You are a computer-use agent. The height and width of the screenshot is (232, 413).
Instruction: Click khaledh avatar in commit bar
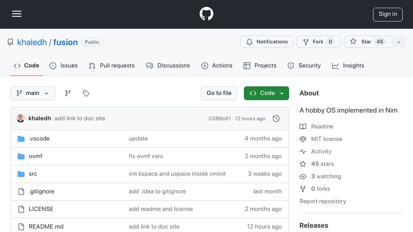point(21,119)
